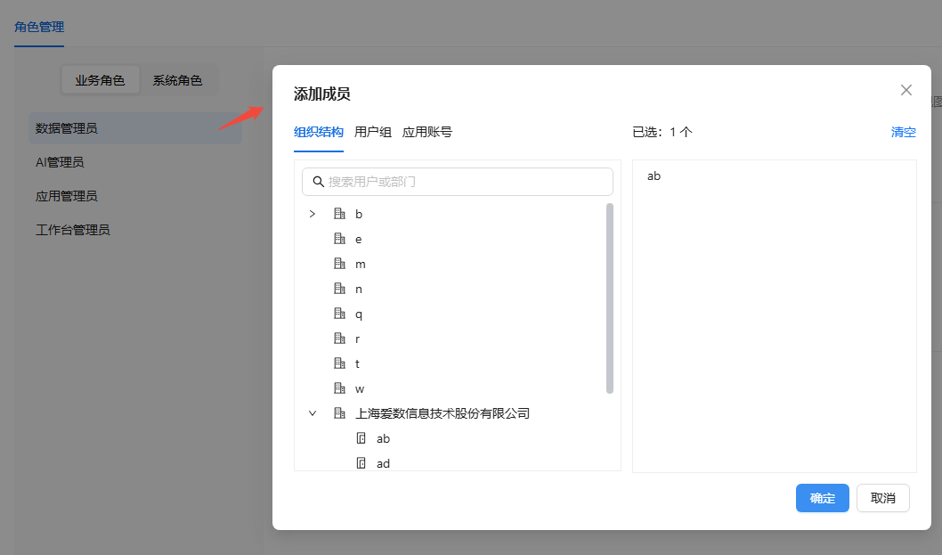The width and height of the screenshot is (942, 555).
Task: Click the building icon beside department w
Action: click(x=339, y=388)
